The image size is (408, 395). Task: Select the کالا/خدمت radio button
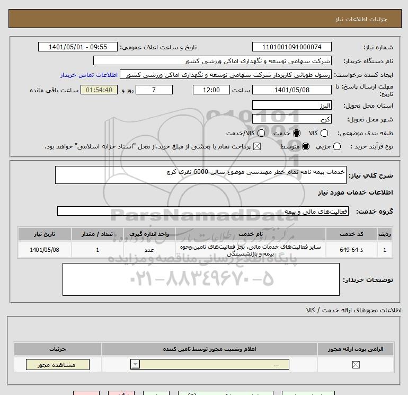click(x=261, y=133)
